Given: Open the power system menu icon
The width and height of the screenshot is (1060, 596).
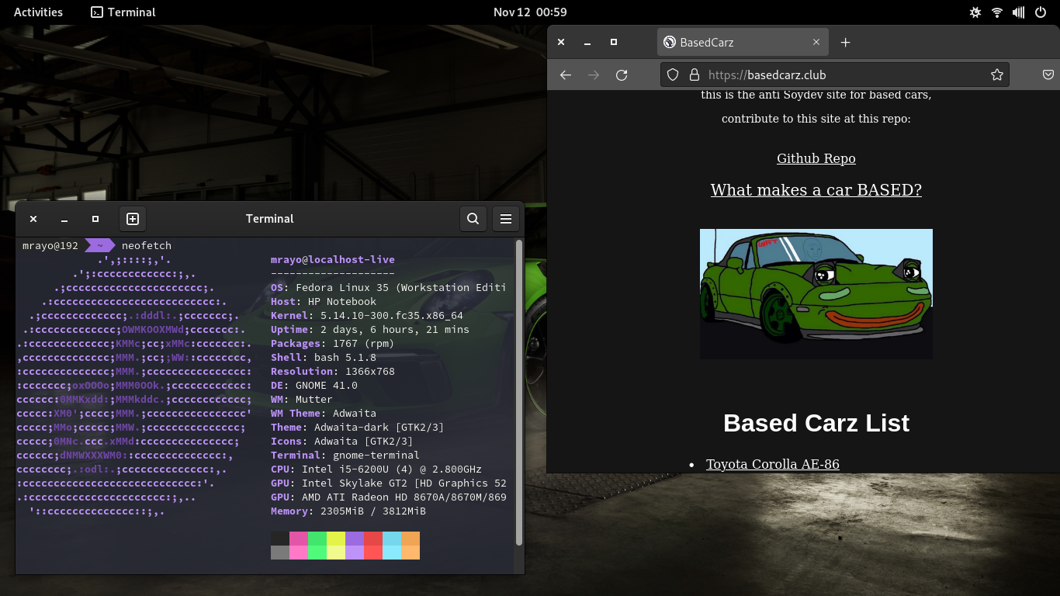Looking at the screenshot, I should pyautogui.click(x=1041, y=12).
